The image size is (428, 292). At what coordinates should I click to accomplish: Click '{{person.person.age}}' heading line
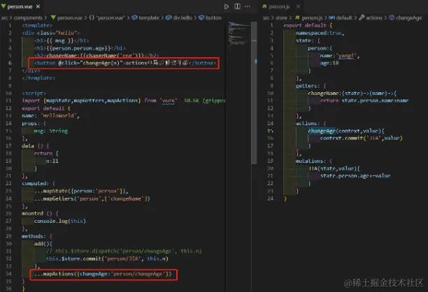(x=80, y=48)
